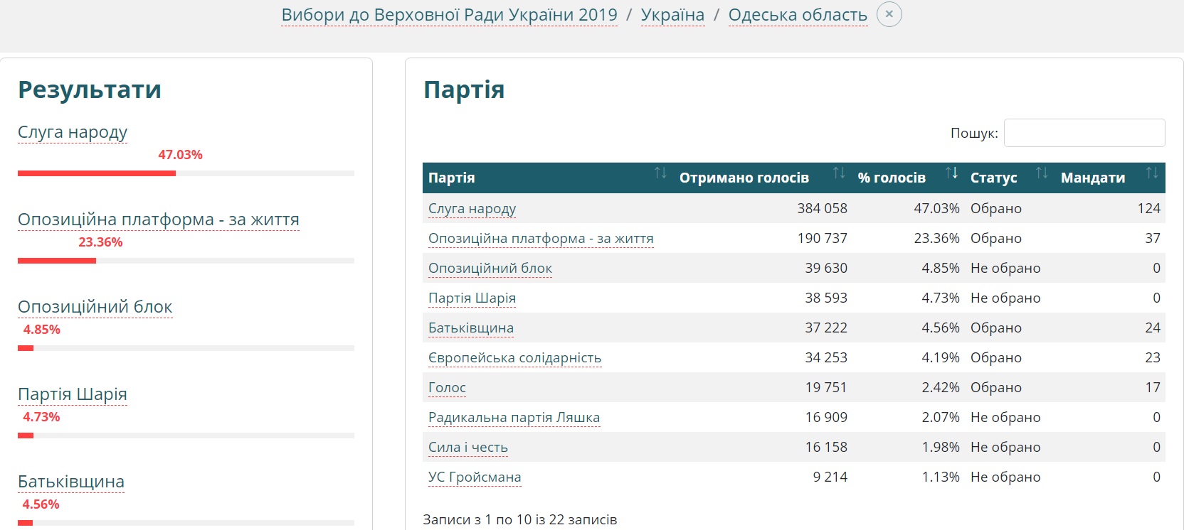Sort by Отримано голосів using its arrows icon
Screen dimensions: 1184x530
tap(839, 173)
